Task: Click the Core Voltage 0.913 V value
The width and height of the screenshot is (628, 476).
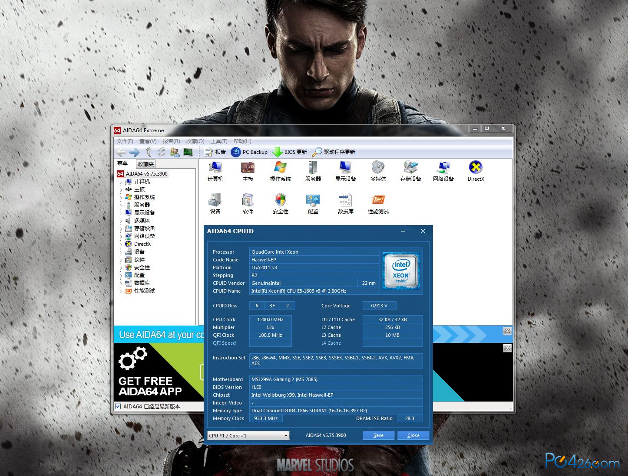Action: (x=379, y=306)
